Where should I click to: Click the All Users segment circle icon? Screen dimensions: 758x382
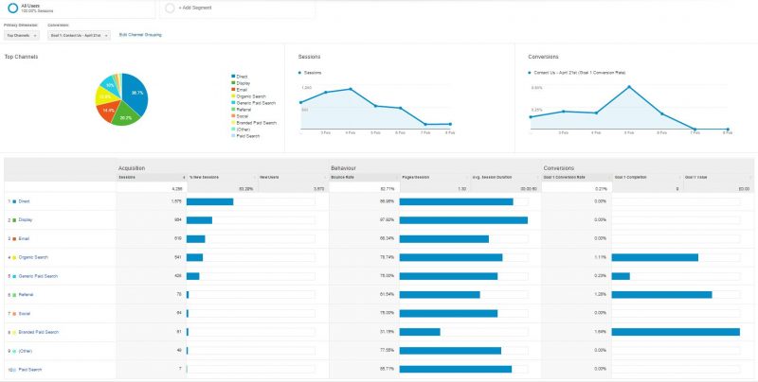(13, 8)
